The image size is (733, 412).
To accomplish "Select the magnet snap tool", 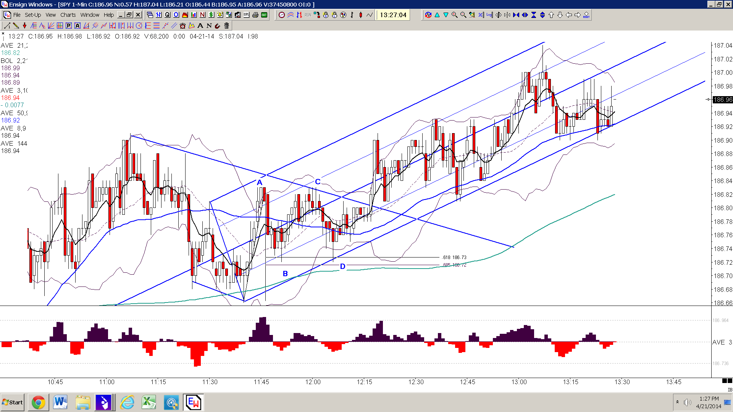I will pos(218,26).
